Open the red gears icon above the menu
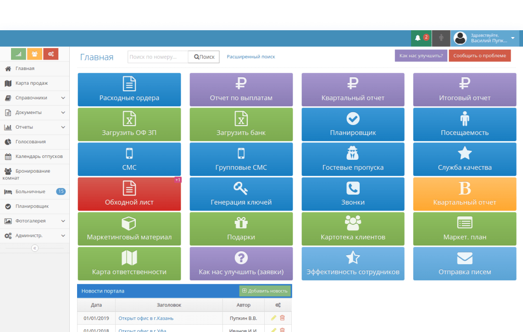 [51, 54]
